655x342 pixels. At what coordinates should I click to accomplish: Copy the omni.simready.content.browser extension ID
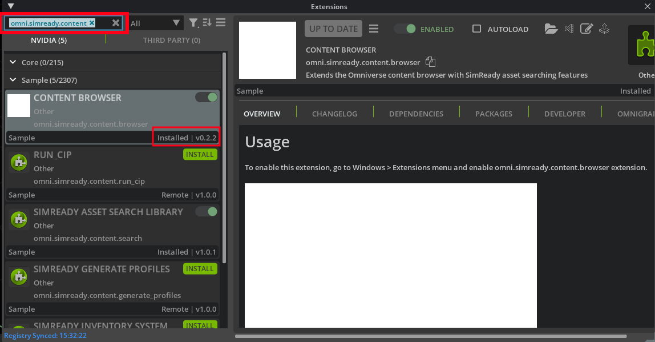click(431, 62)
